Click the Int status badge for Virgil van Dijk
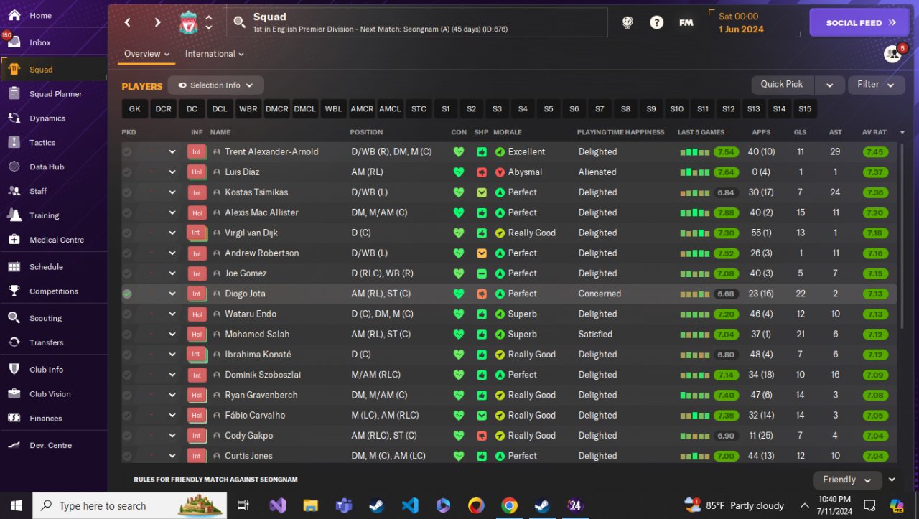 196,233
